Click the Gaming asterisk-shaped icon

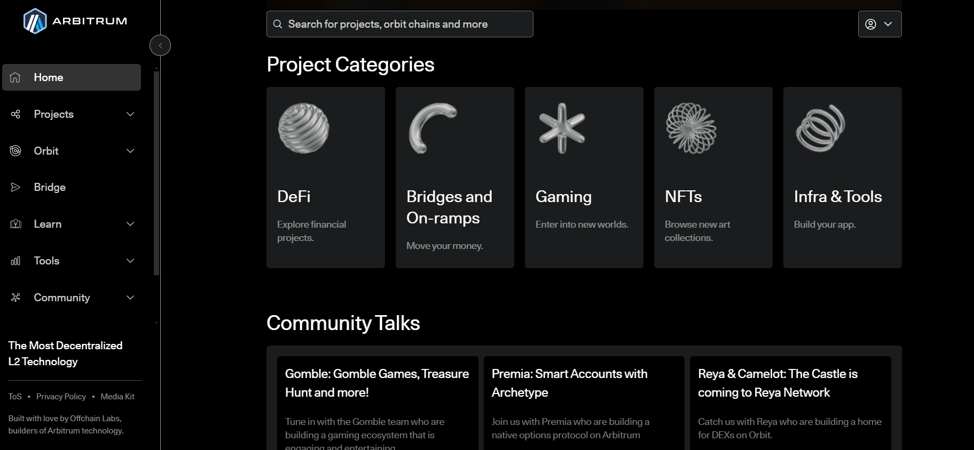pos(562,128)
